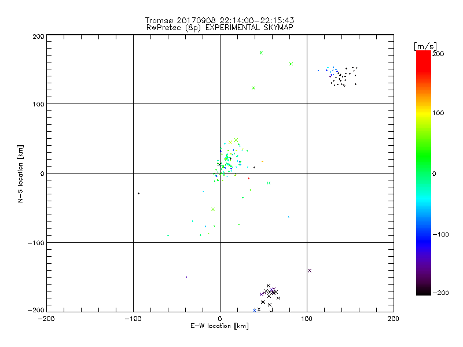Viewport: 463px width, 347px height.
Task: Click the '[m/s]' unit label above color bar
Action: pyautogui.click(x=425, y=46)
